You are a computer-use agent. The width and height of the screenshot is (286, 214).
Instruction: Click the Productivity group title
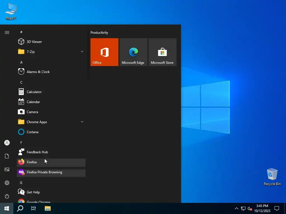click(99, 33)
